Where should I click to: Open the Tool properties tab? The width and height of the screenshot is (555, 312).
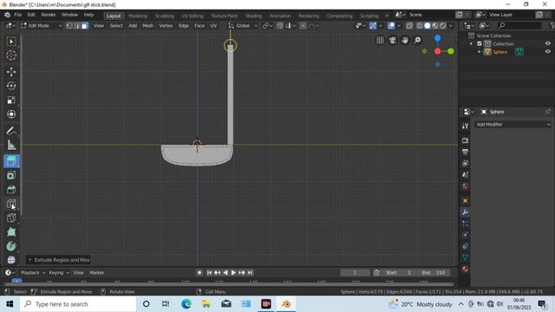pyautogui.click(x=465, y=127)
